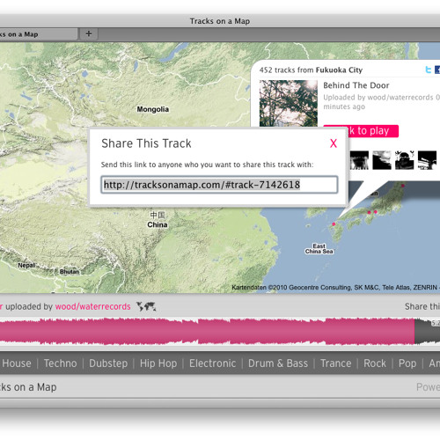440x440 pixels.
Task: Filter by Electronic genre
Action: pos(212,363)
